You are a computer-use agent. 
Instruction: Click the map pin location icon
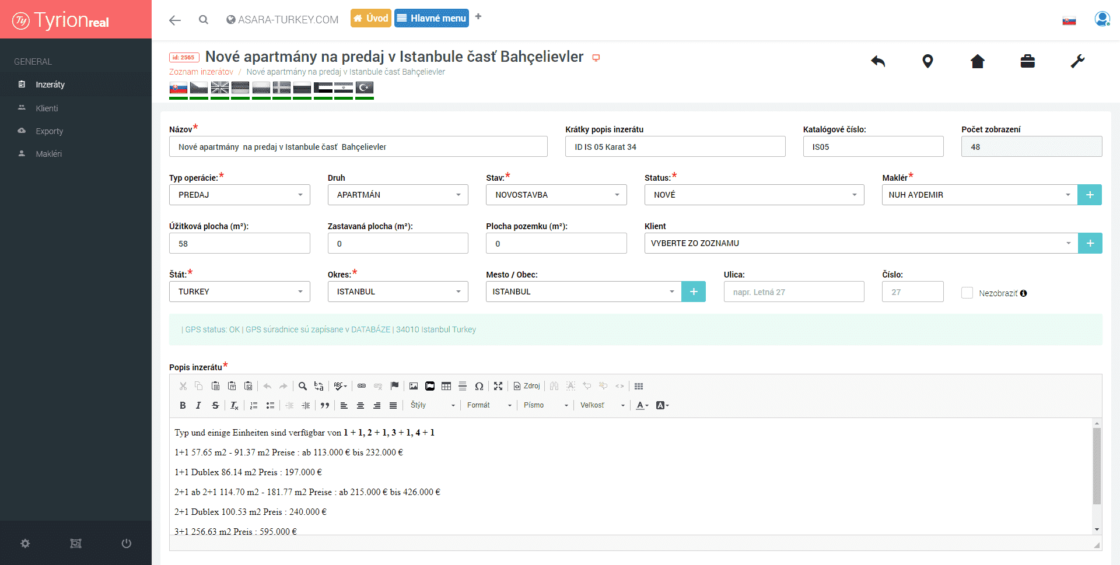(928, 61)
